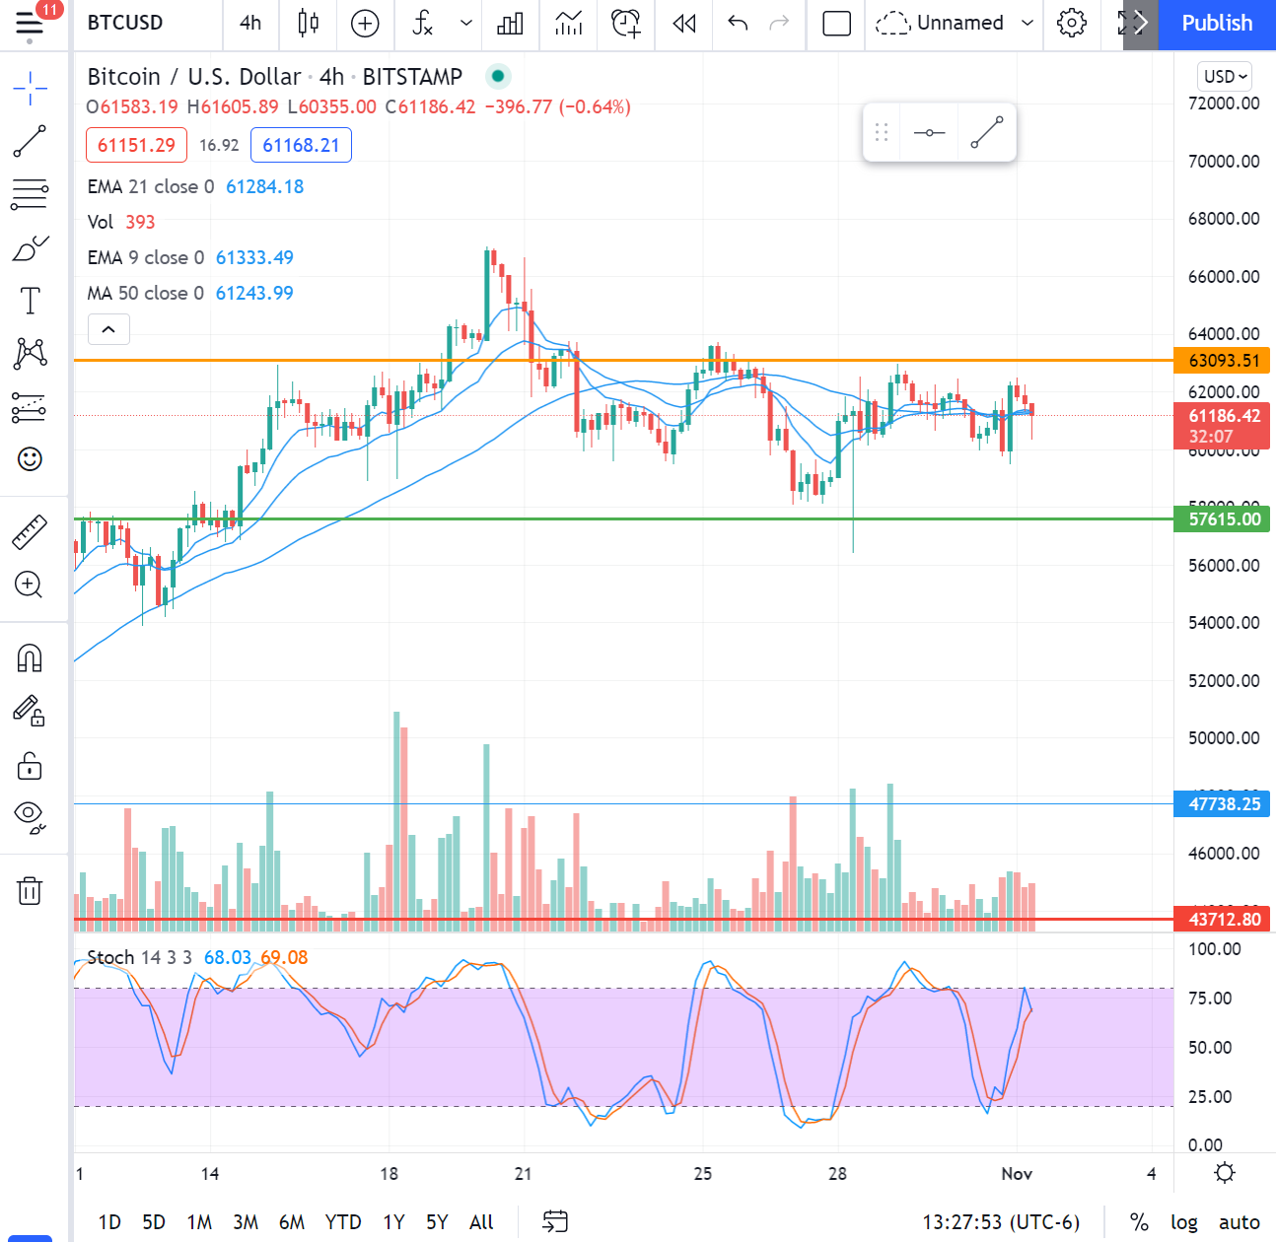Set the date range to 1Y
The width and height of the screenshot is (1276, 1242).
click(x=394, y=1222)
